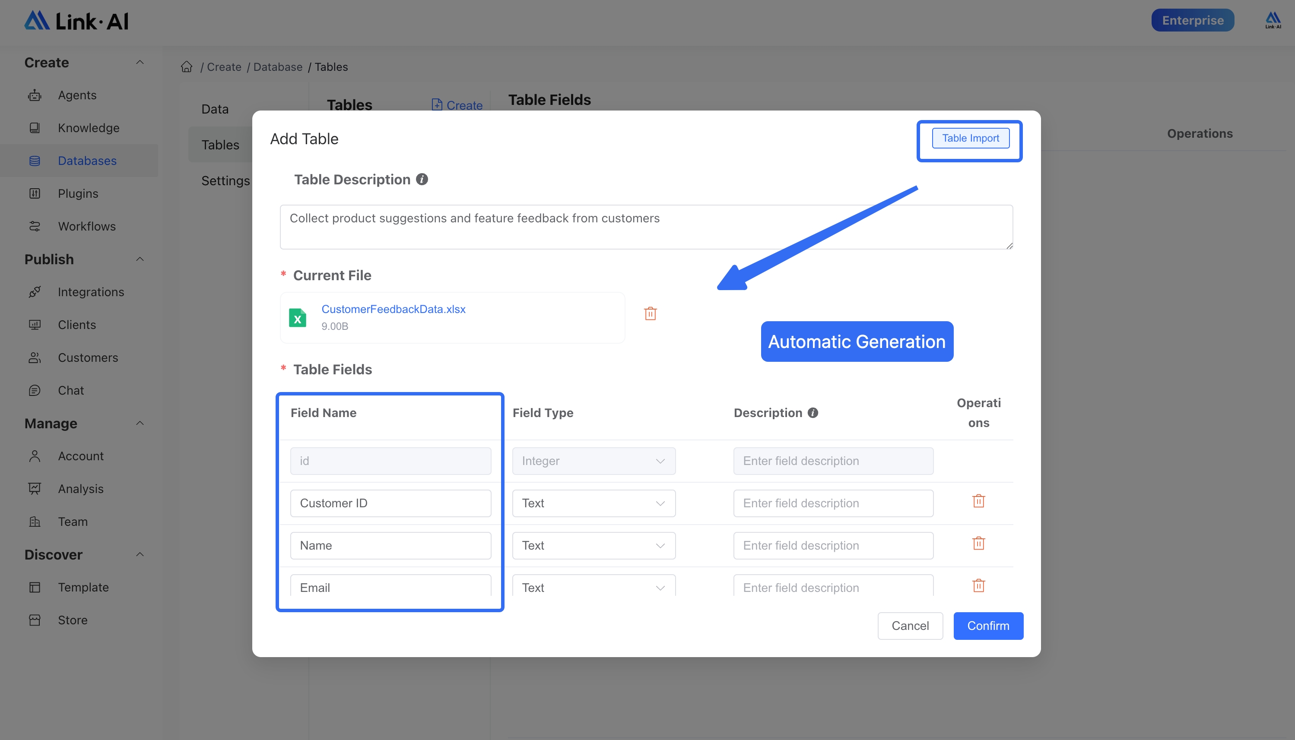Click the Customer ID field name input

(x=390, y=503)
